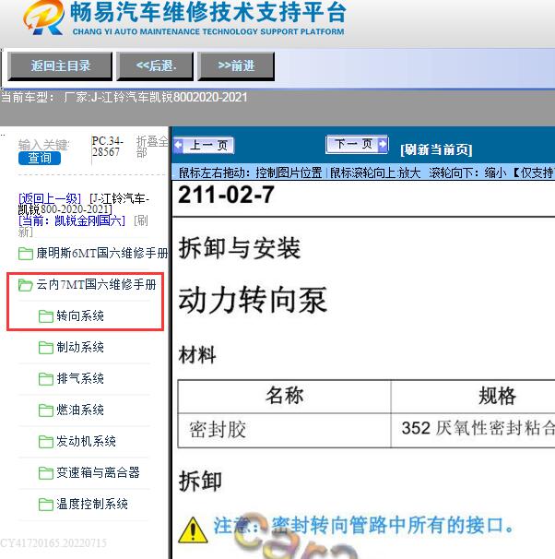Go to previous page with 上一页
The height and width of the screenshot is (559, 555).
[x=204, y=146]
